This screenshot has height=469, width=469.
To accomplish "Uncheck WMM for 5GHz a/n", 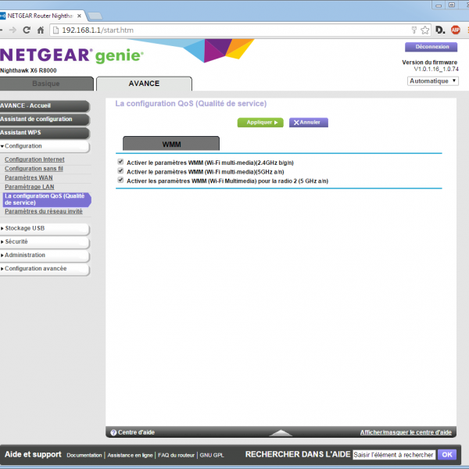I will pos(120,171).
